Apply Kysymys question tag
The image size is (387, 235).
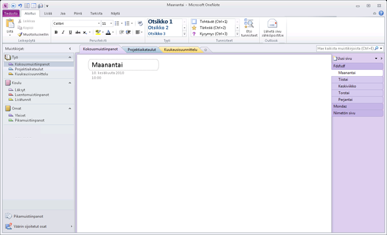(x=194, y=34)
